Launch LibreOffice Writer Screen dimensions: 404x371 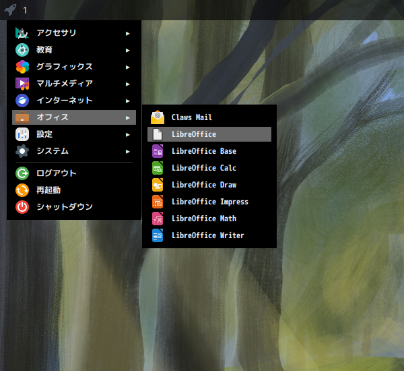click(x=209, y=235)
